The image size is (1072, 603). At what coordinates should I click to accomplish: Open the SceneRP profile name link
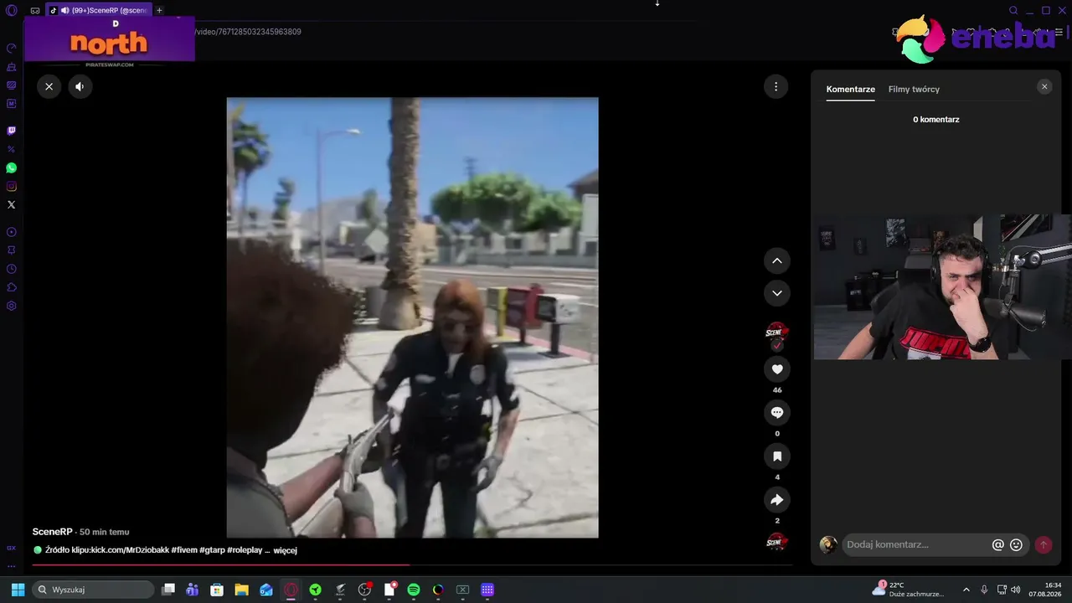tap(52, 532)
